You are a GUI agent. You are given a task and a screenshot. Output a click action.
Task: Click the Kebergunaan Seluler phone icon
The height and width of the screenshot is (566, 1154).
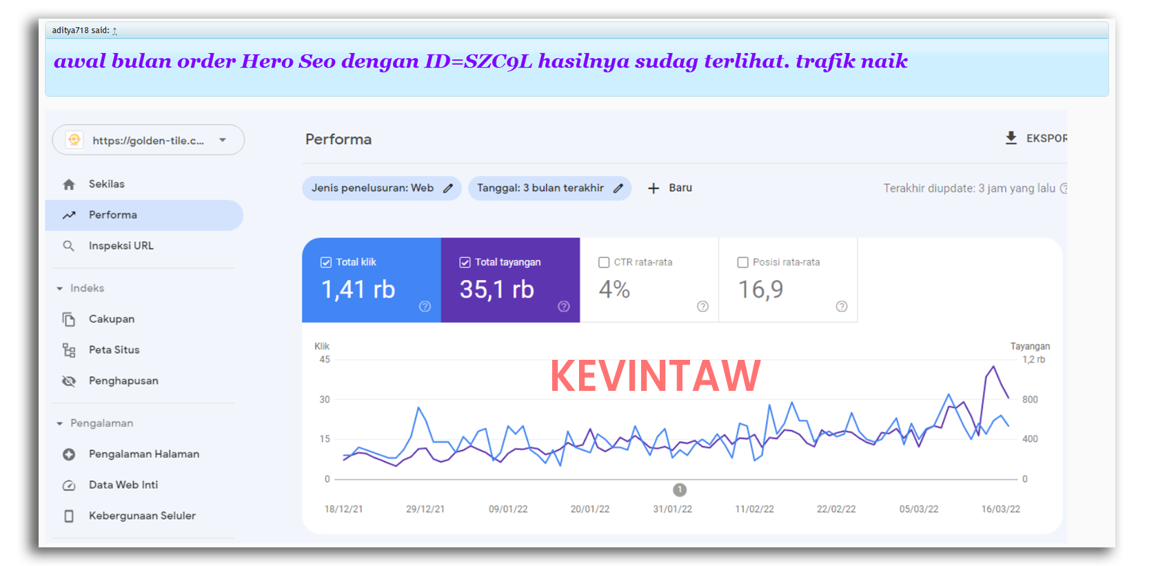[69, 516]
